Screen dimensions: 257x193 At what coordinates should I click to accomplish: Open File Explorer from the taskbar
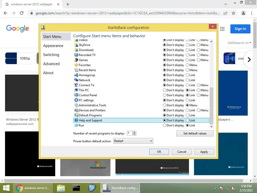click(x=61, y=188)
